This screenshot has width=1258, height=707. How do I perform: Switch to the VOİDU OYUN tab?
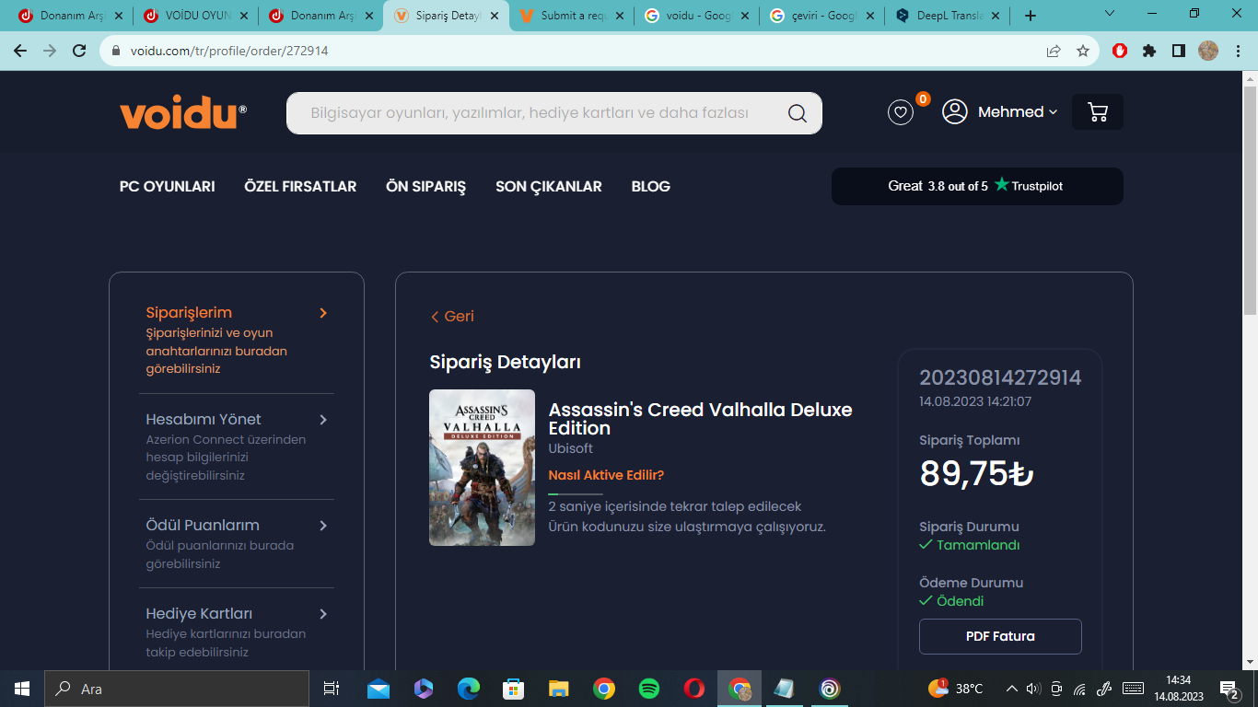click(194, 16)
